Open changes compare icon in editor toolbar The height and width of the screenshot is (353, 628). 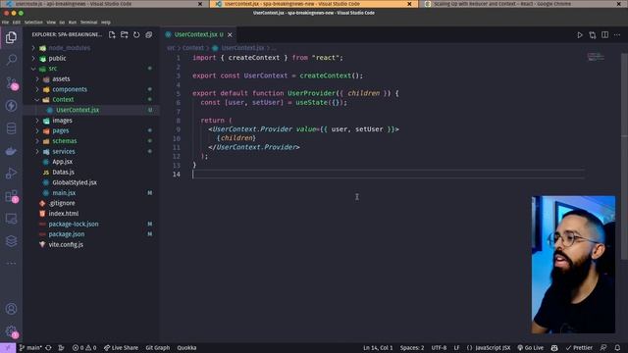click(593, 35)
